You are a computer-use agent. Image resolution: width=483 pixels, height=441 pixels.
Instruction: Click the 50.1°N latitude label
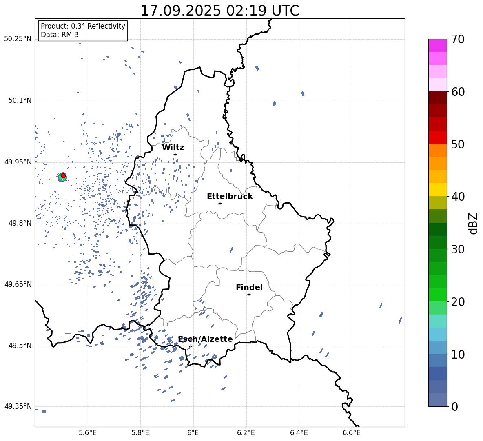[20, 100]
